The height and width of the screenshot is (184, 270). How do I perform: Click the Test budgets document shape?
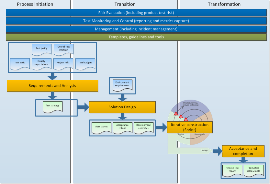tap(85, 64)
